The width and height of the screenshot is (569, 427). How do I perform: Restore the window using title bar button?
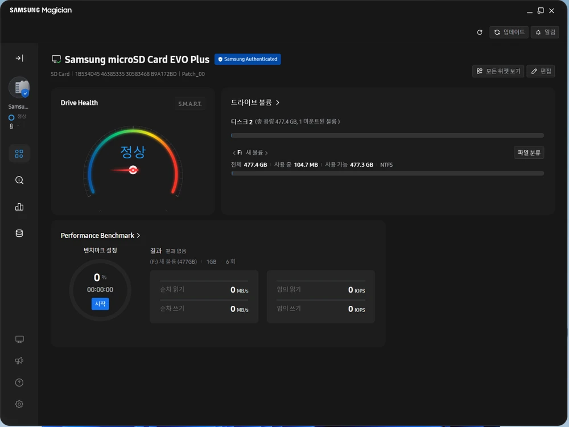(x=541, y=10)
